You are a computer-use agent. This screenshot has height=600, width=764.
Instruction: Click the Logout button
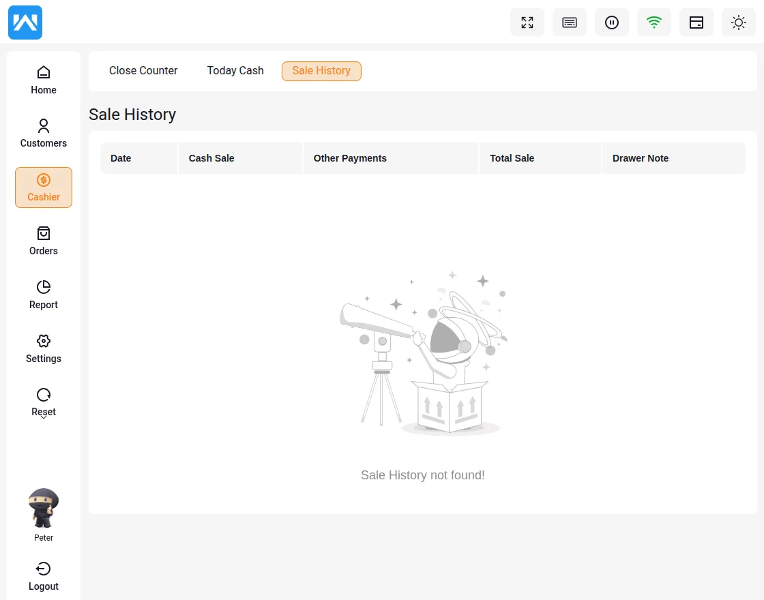(44, 576)
